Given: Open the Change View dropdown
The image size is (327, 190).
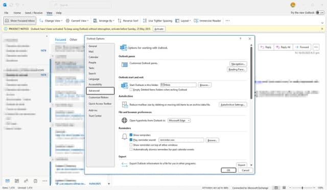Looking at the screenshot, I should [x=51, y=20].
